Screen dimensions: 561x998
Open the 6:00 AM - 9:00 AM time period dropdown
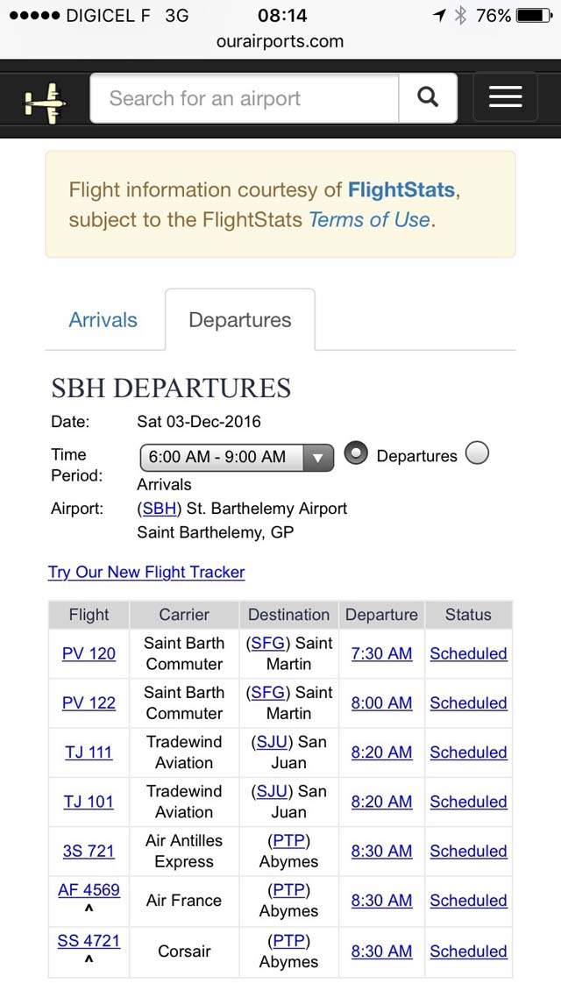coord(237,457)
